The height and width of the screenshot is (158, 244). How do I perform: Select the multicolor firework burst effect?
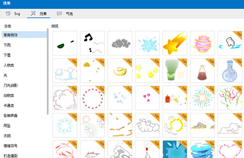point(202,98)
